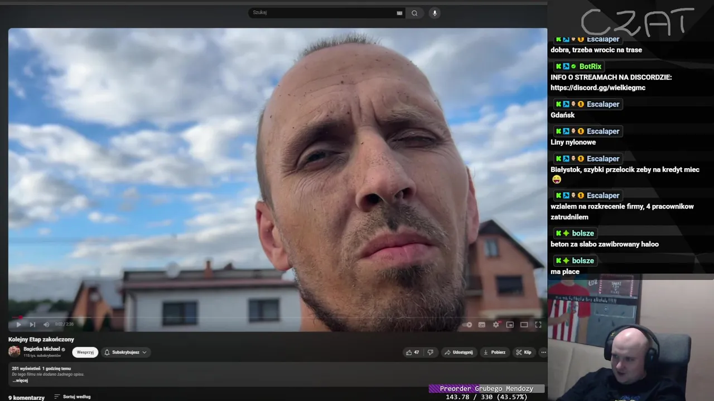Image resolution: width=714 pixels, height=401 pixels.
Task: Click the search magnifier button
Action: point(414,13)
